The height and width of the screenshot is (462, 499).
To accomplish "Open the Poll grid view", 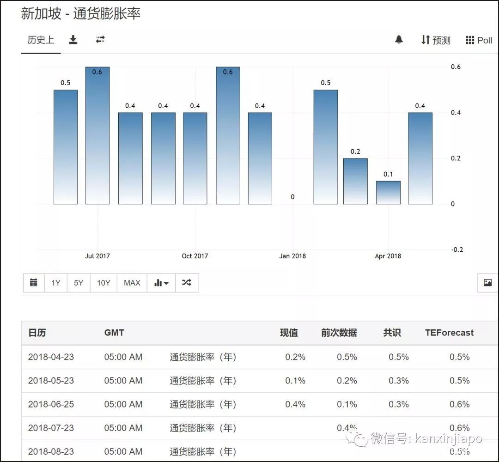I will pyautogui.click(x=479, y=40).
